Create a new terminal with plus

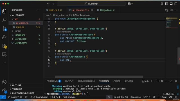click(x=151, y=81)
